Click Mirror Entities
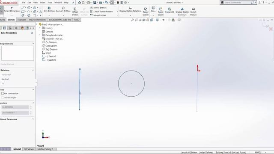 pos(98,8)
